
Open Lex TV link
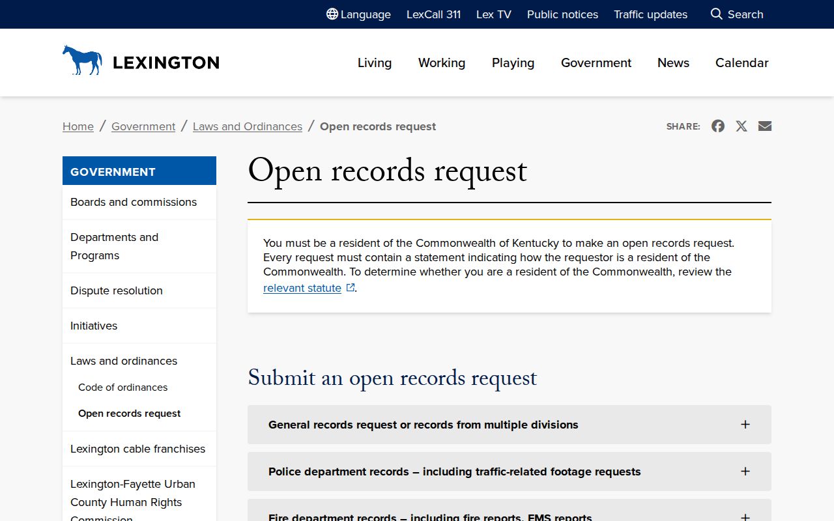(494, 14)
